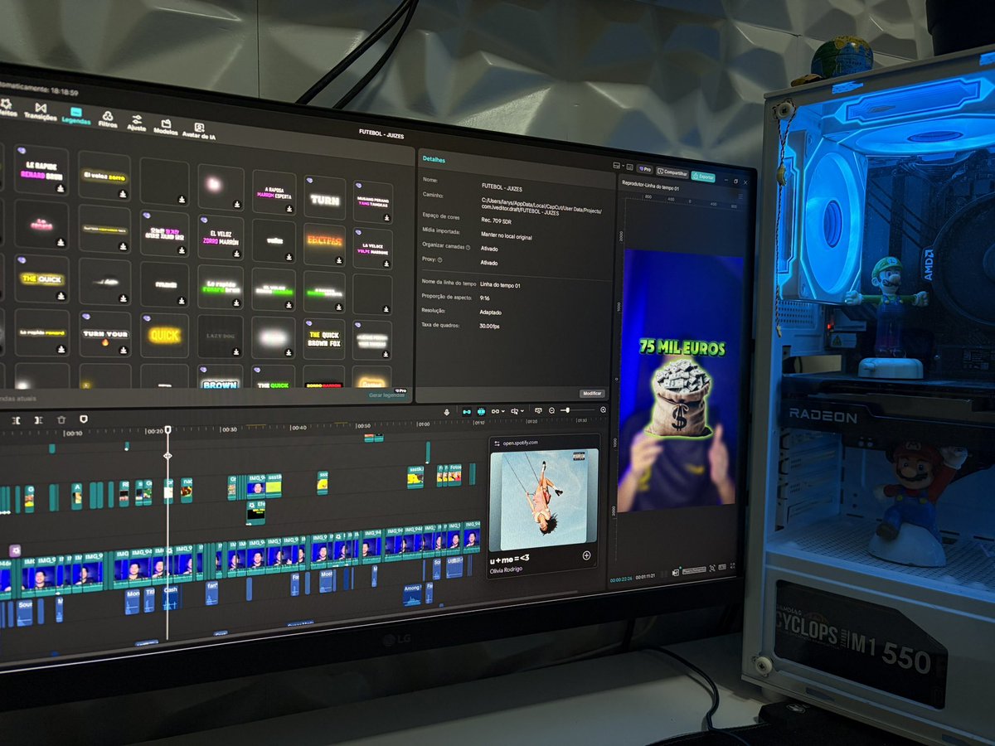
Task: Click the purple track icon left of main track
Action: 15,550
